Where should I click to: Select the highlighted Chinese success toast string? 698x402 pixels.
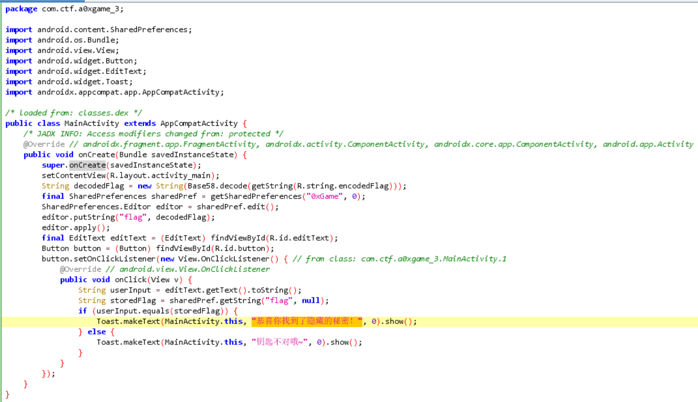pyautogui.click(x=307, y=321)
